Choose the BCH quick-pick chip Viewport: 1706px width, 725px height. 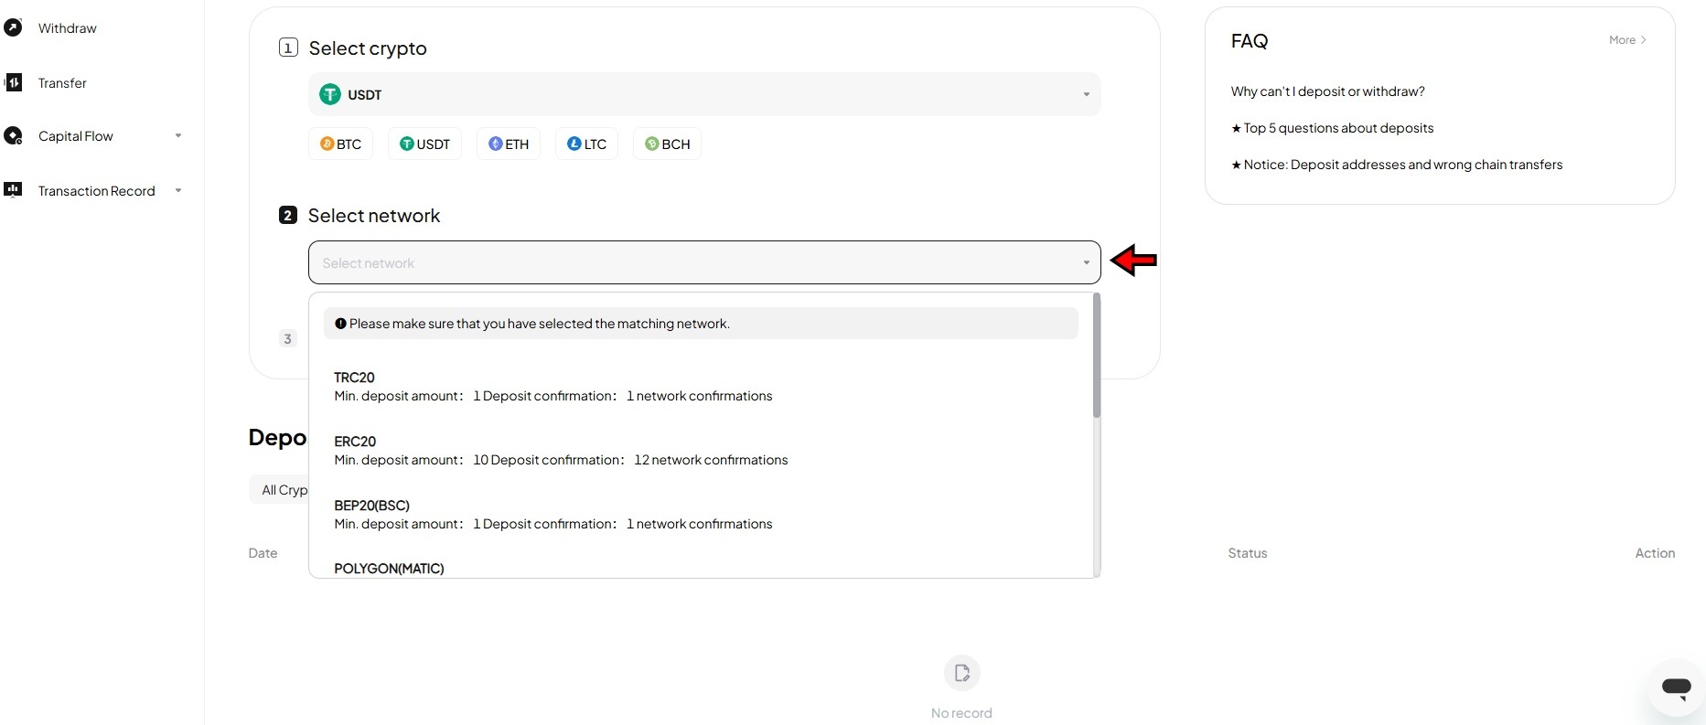pyautogui.click(x=667, y=144)
